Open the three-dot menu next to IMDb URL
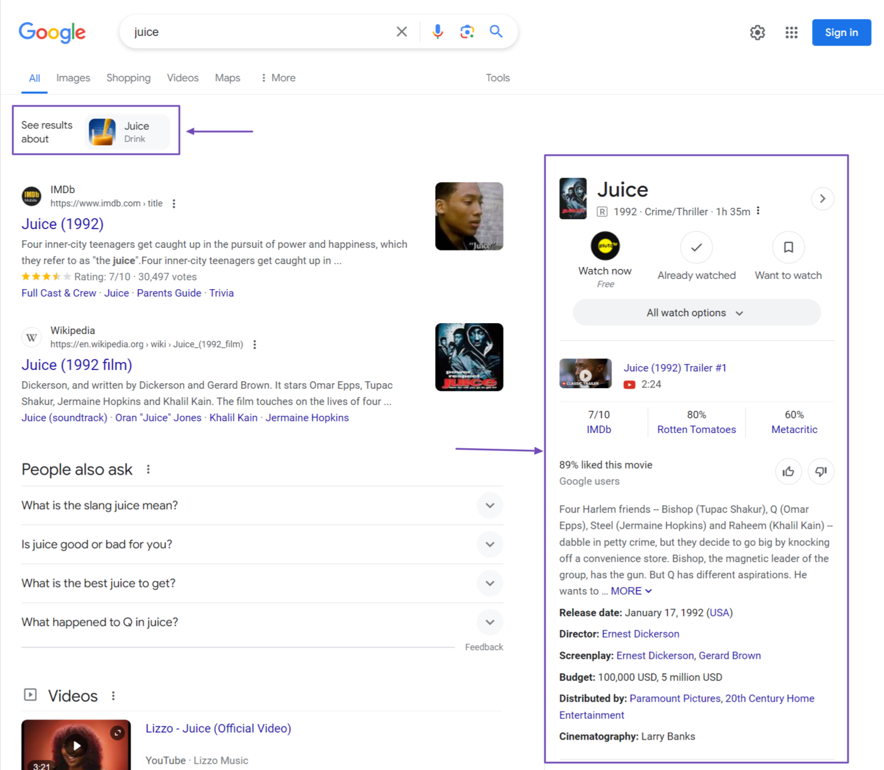 (174, 203)
